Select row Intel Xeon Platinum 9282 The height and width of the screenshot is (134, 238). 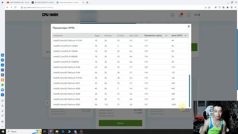pos(120,105)
